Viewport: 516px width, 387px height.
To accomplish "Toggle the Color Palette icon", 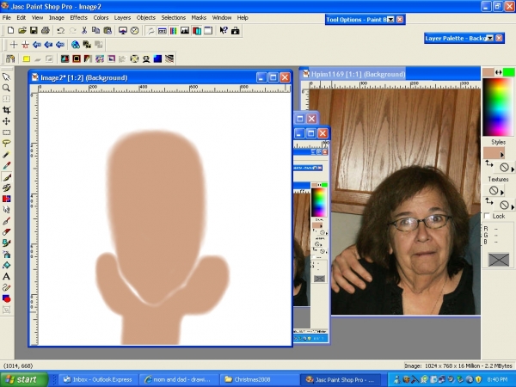I will pyautogui.click(x=174, y=31).
